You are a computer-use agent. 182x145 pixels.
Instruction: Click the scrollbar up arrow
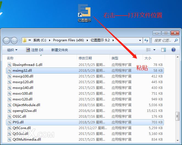[x=178, y=57]
